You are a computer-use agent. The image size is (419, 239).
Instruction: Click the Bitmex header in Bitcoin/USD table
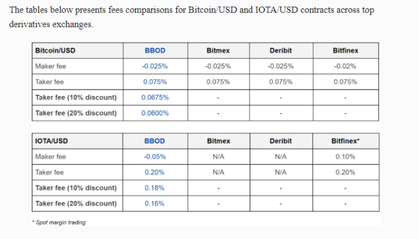pos(218,51)
